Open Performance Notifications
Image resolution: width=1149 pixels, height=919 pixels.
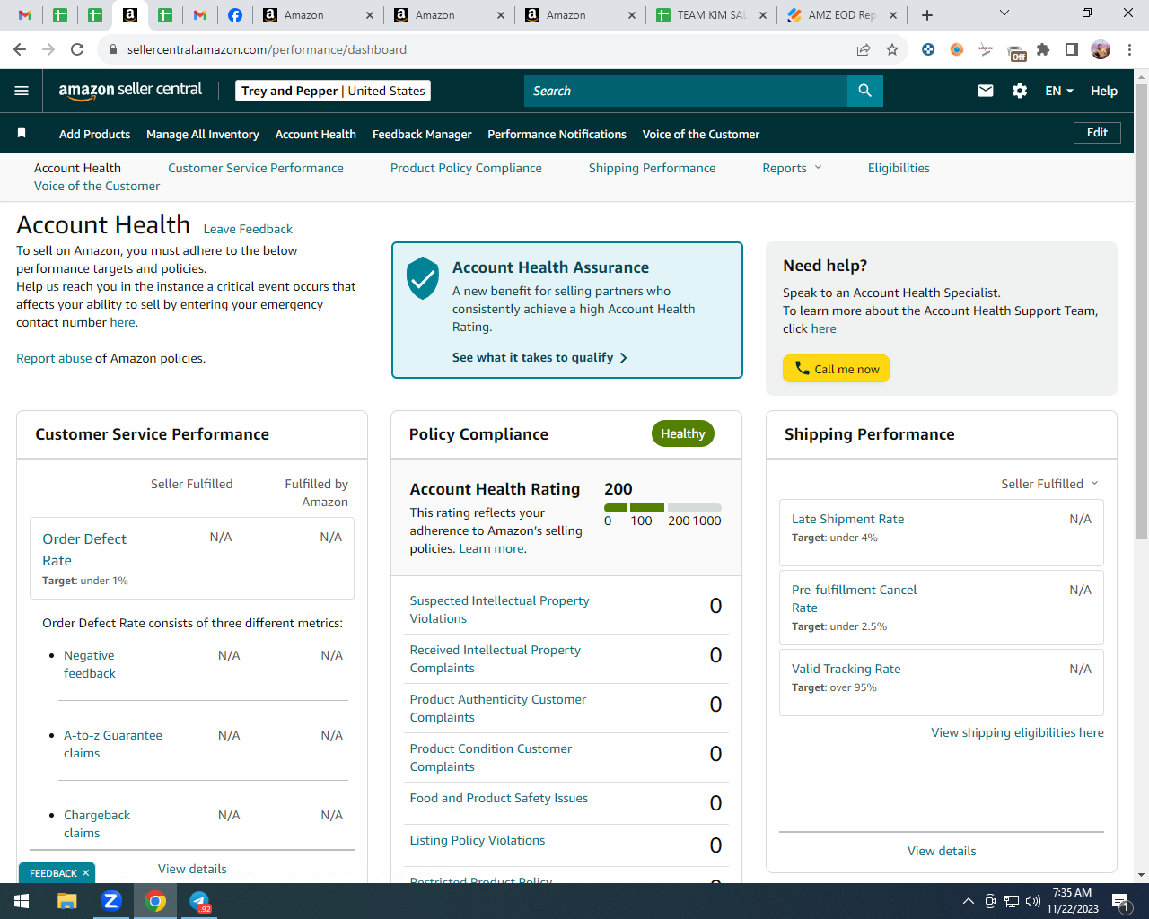coord(557,134)
